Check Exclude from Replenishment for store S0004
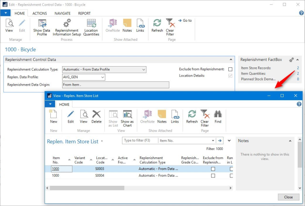 click(x=213, y=176)
